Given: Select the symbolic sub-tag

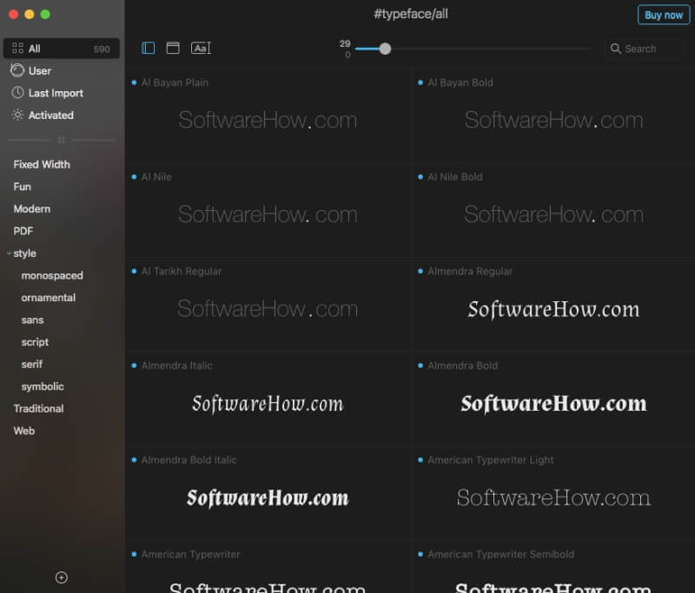Looking at the screenshot, I should tap(43, 386).
